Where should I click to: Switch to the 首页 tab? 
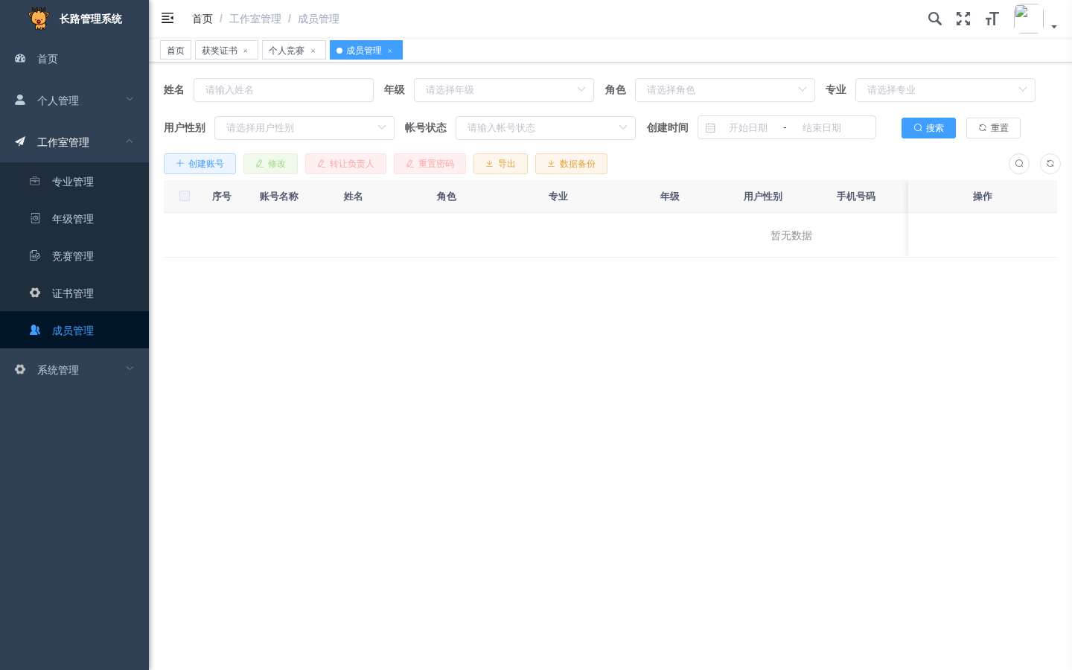[x=176, y=50]
